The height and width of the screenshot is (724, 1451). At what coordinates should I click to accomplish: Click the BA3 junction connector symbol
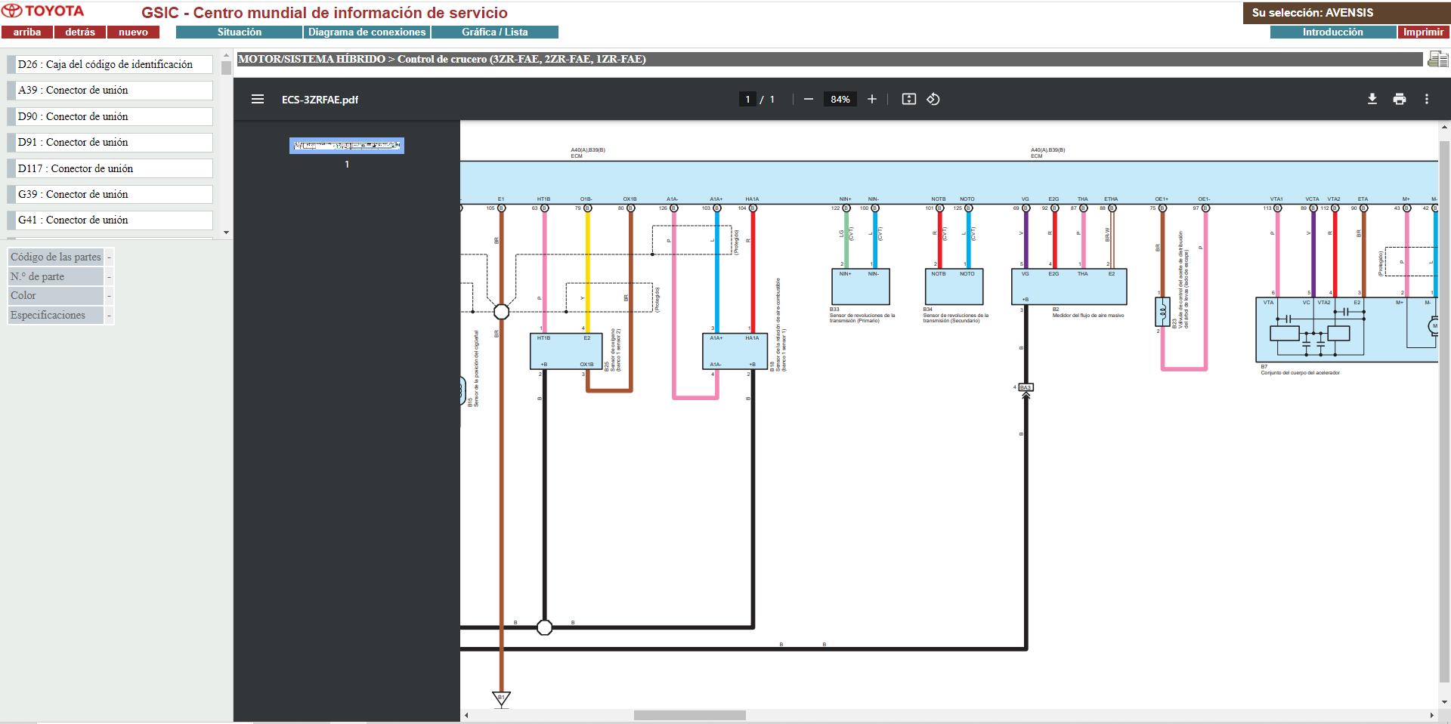point(1026,388)
